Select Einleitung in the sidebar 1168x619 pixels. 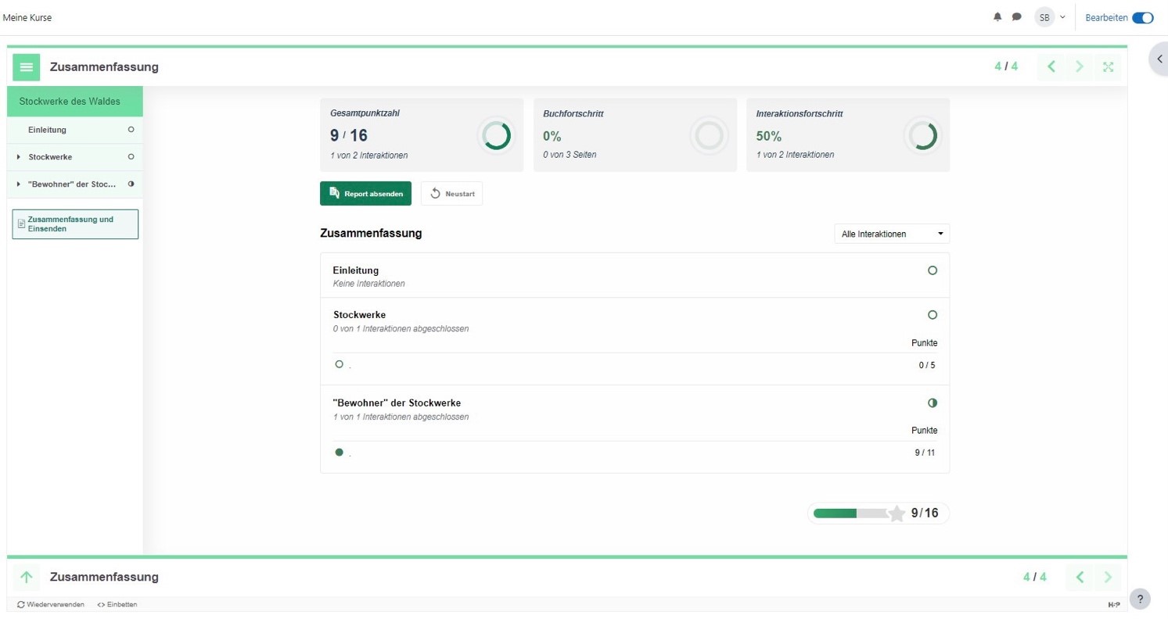coord(48,130)
